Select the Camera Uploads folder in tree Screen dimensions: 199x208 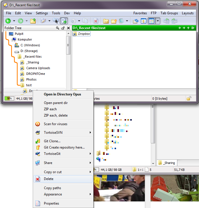tap(38, 68)
